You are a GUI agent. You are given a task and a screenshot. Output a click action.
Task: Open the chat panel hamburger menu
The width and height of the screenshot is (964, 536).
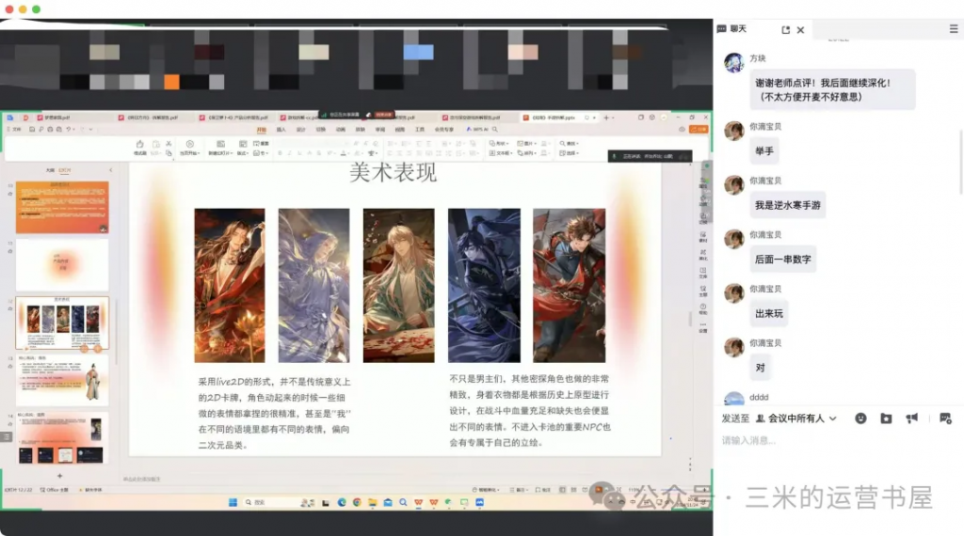953,29
